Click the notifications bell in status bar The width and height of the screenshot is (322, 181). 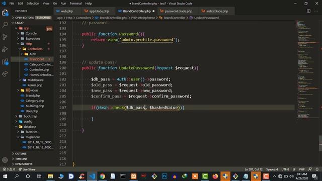(317, 169)
